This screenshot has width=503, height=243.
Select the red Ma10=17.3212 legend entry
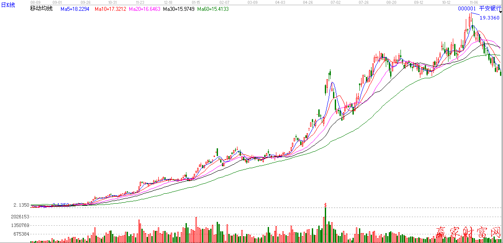tap(110, 9)
